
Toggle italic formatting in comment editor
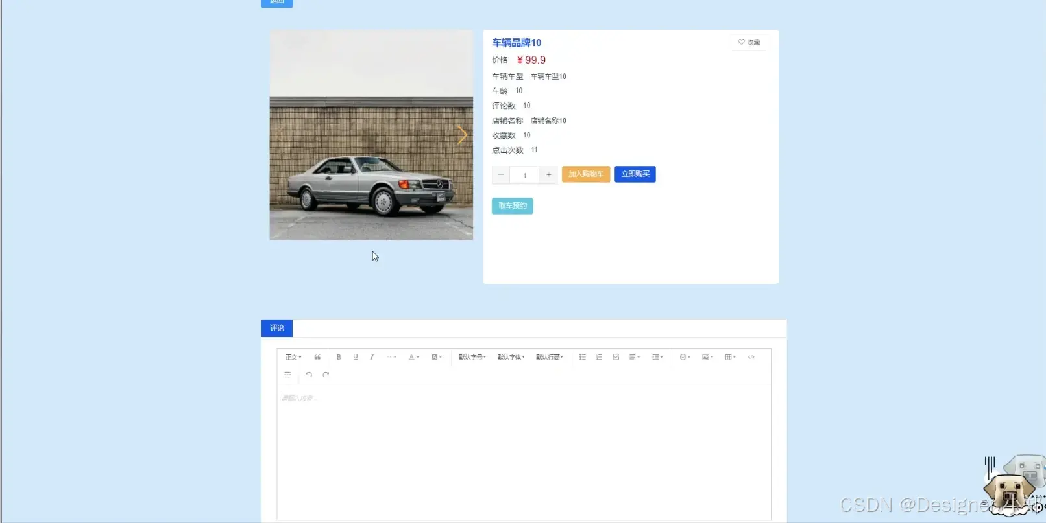pyautogui.click(x=372, y=357)
